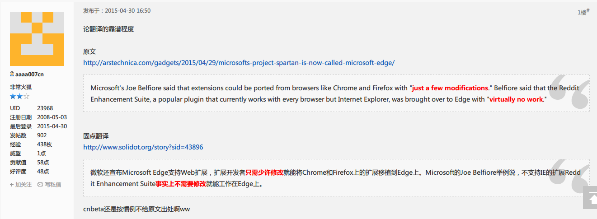Screen dimensions: 597x219
Task: Click the red 只需少许修改 highlighted text
Action: point(264,172)
